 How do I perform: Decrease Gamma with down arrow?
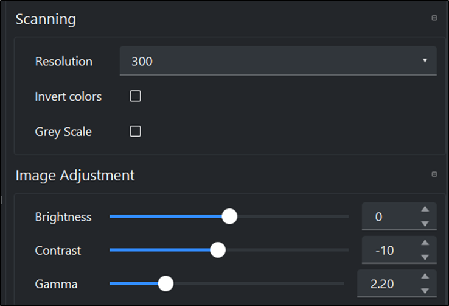425,291
